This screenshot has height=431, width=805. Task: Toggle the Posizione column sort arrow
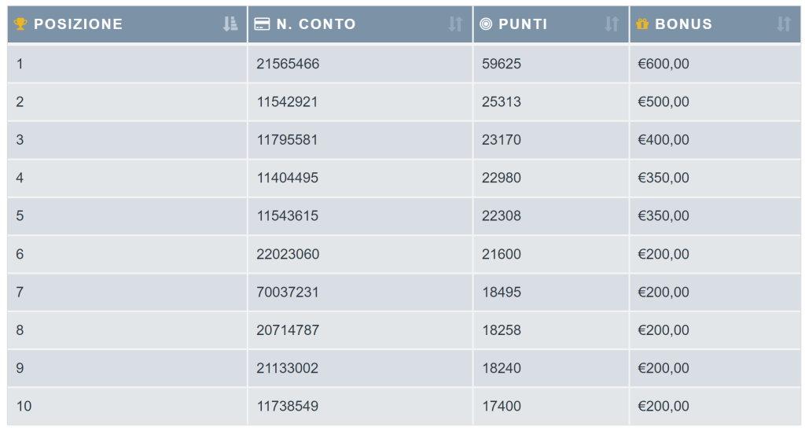click(230, 24)
